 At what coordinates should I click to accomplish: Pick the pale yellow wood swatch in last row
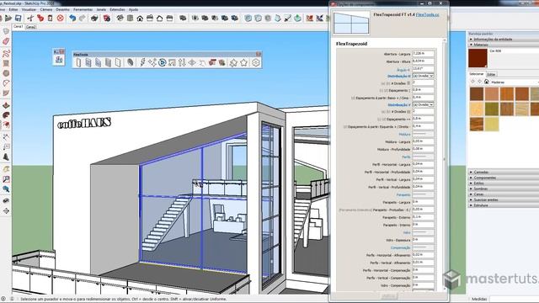pos(492,125)
